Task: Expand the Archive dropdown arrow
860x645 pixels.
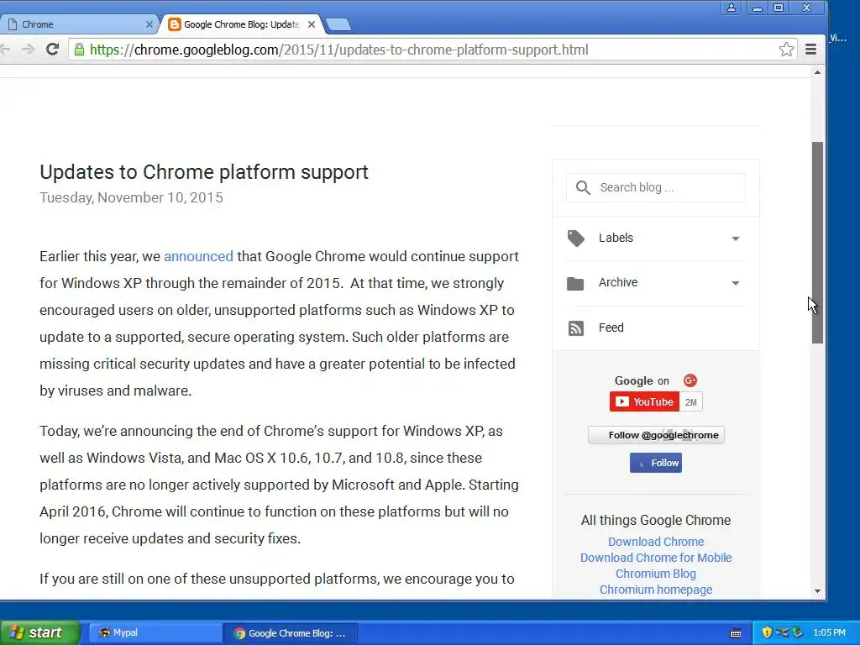Action: (x=736, y=284)
